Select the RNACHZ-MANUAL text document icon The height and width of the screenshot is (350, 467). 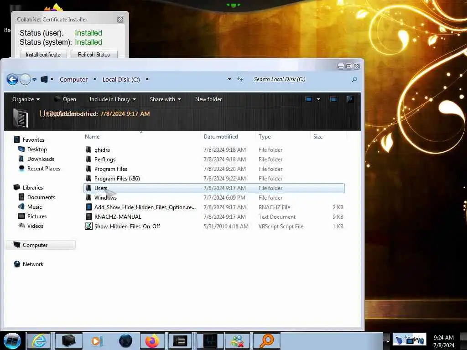point(89,216)
